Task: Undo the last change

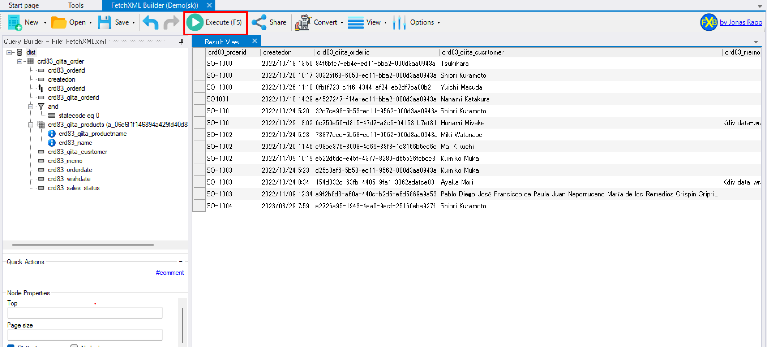Action: click(x=150, y=22)
